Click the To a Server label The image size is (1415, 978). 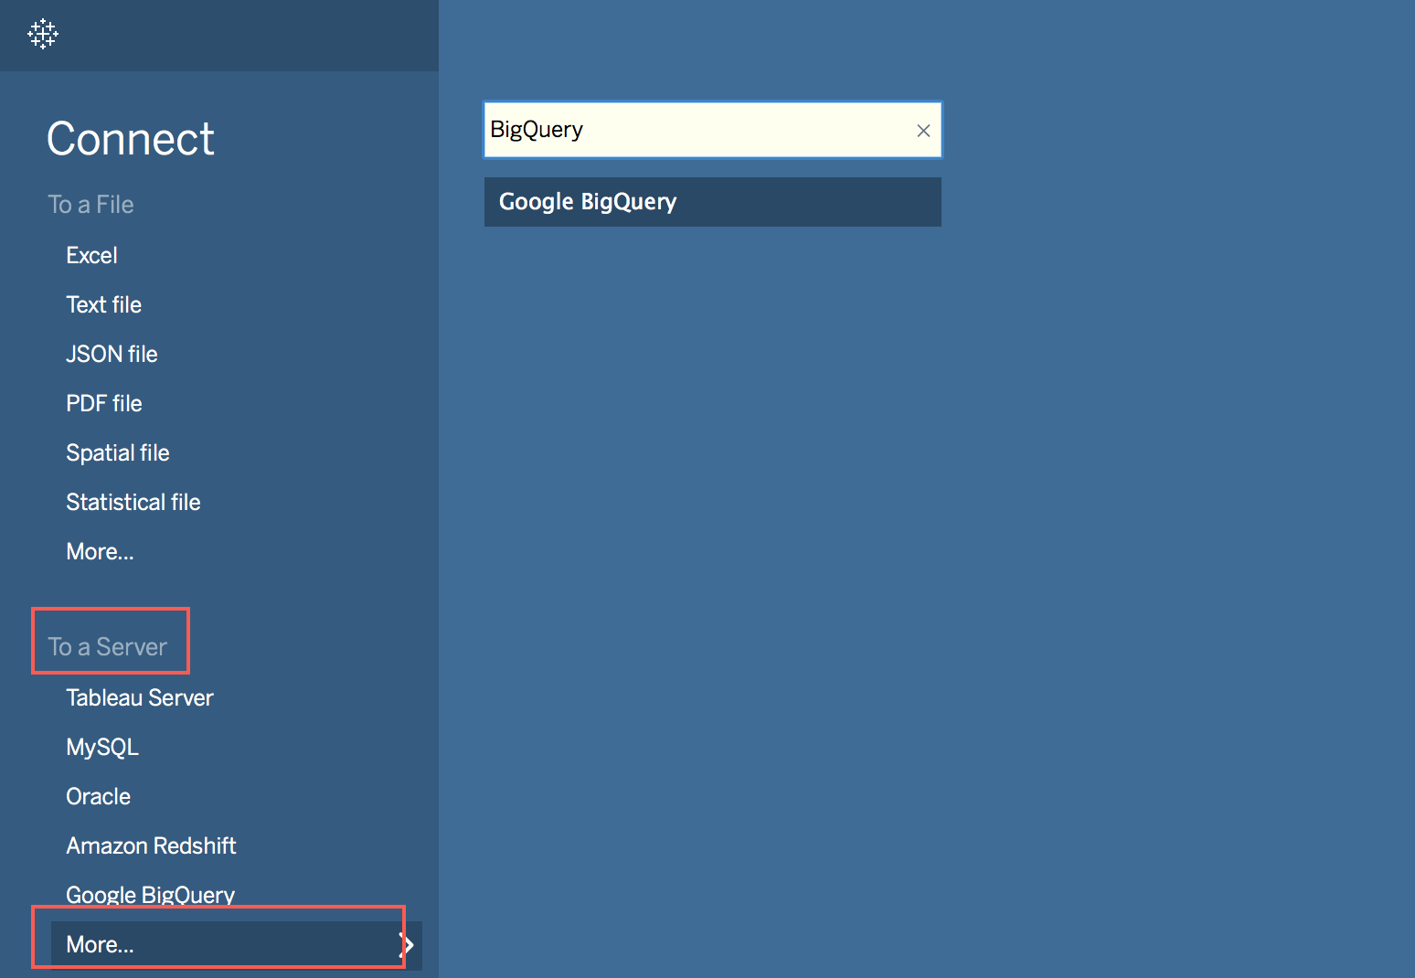(x=107, y=646)
